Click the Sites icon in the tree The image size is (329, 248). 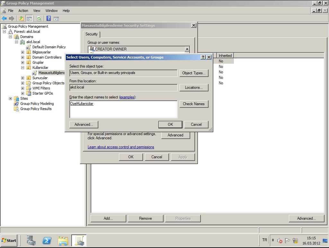pos(16,98)
